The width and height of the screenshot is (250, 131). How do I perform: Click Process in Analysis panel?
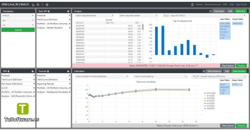point(241,65)
